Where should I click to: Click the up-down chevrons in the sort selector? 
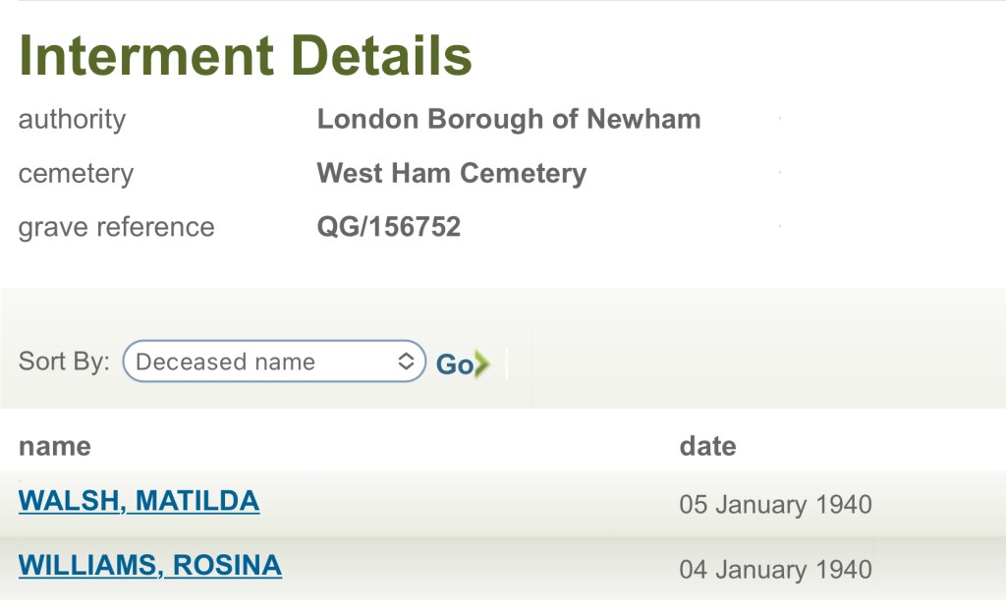pos(406,362)
